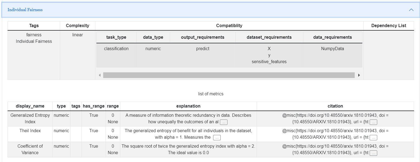
Task: Click the Individual Fairness section title
Action: tap(25, 10)
